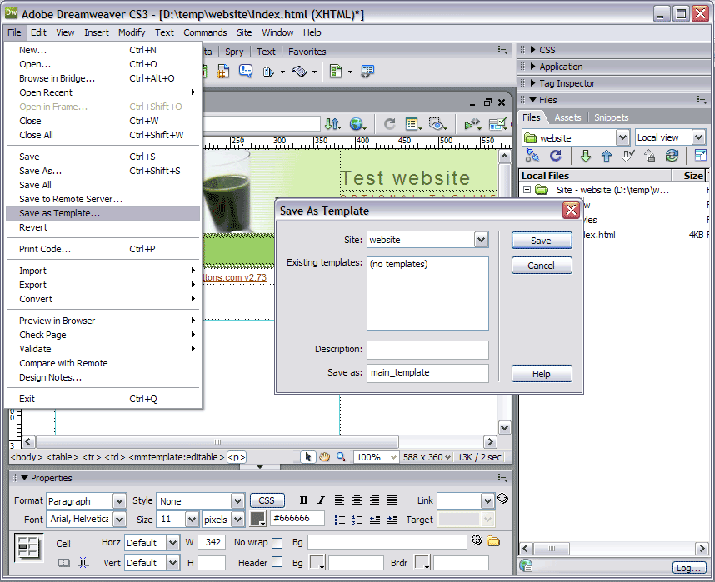The height and width of the screenshot is (582, 715).
Task: Click Cancel in Save As Template dialog
Action: 542,266
